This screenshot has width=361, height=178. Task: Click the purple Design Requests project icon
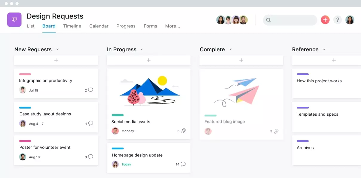point(14,20)
